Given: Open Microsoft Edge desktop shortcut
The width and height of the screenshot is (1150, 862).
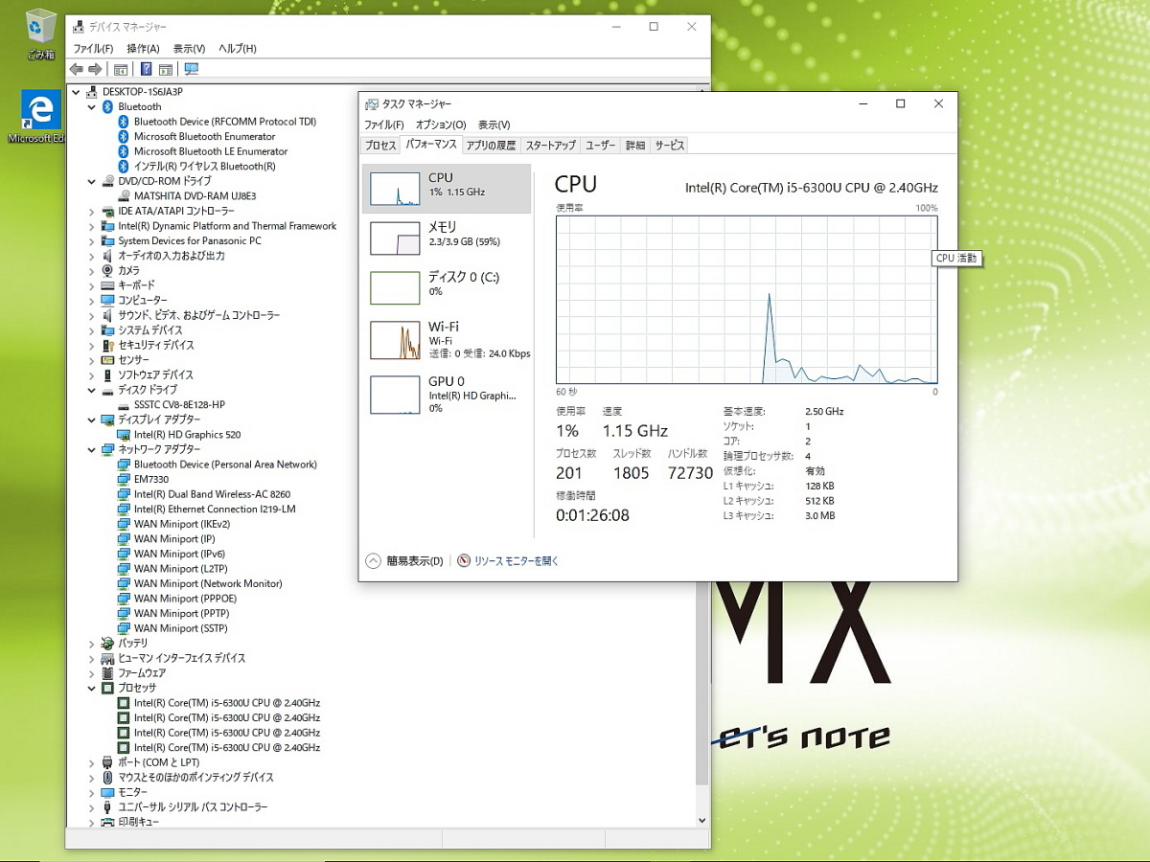Looking at the screenshot, I should (38, 117).
